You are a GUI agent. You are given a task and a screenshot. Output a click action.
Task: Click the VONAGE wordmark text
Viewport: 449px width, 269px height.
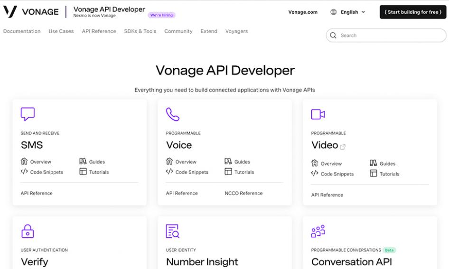coord(40,12)
